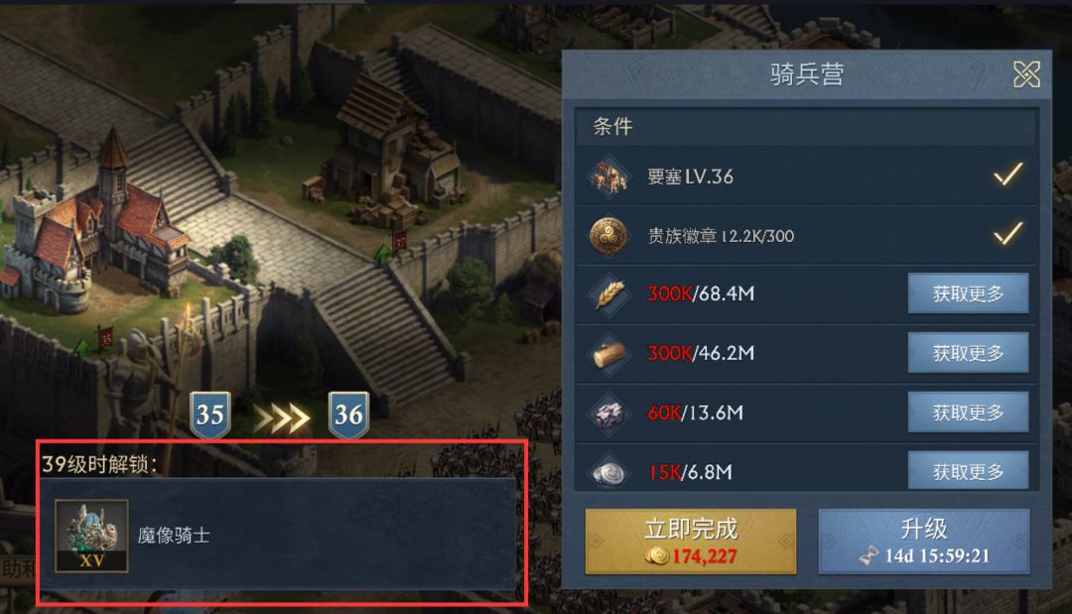This screenshot has height=614, width=1072.
Task: Get more food with 获取更多 button
Action: pos(968,294)
